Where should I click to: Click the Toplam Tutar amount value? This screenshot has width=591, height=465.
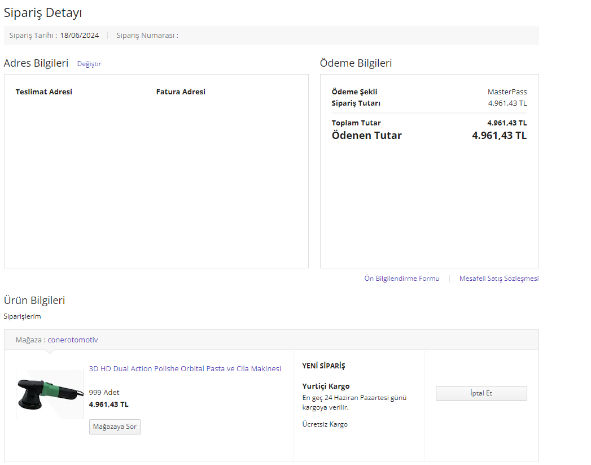(507, 123)
